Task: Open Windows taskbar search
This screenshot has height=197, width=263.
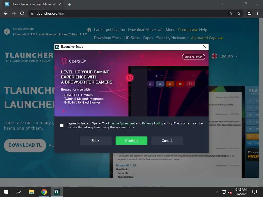Action: pos(18,192)
